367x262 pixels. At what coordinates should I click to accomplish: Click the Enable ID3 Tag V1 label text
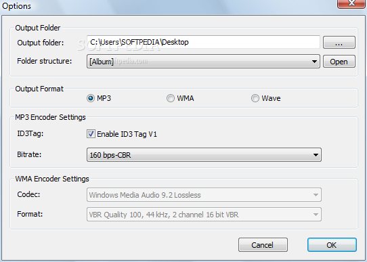pos(127,134)
